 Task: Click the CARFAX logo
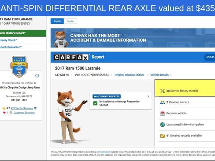point(71,57)
